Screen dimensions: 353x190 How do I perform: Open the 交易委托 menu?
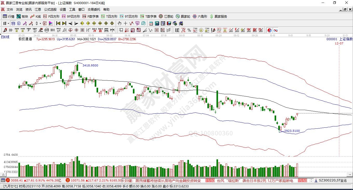click(94, 9)
